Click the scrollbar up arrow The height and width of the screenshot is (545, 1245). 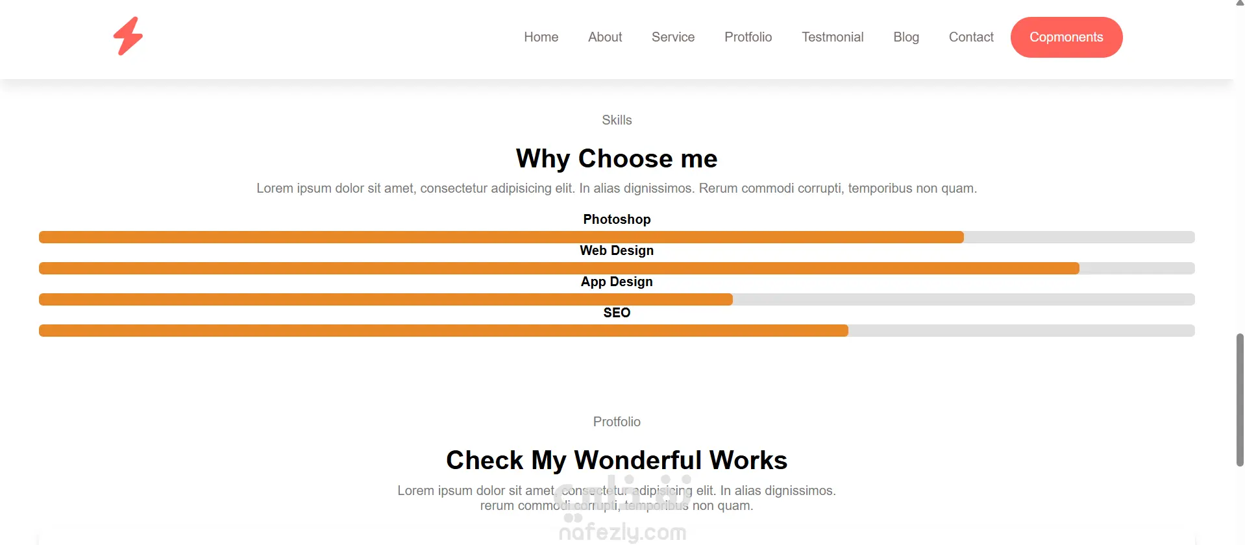point(1240,3)
